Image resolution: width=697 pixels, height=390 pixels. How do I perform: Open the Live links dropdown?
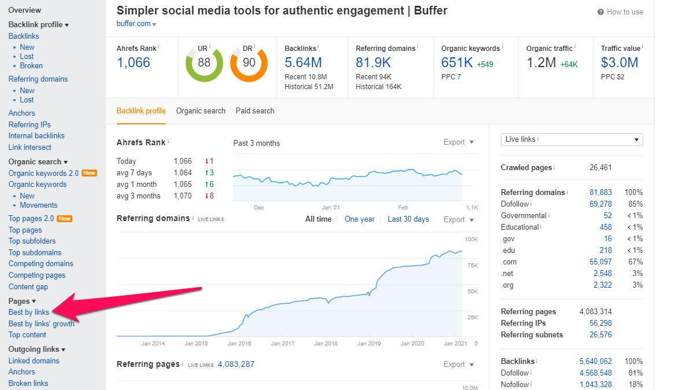tap(571, 139)
